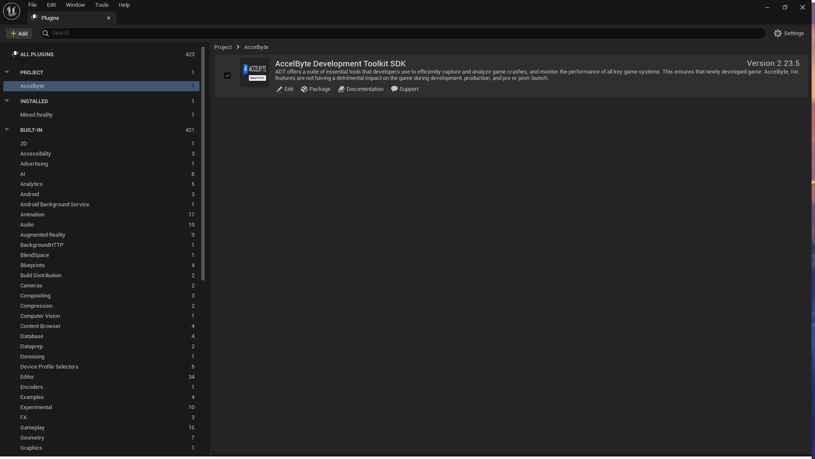Select the Geometry category
The image size is (815, 459).
click(101, 437)
